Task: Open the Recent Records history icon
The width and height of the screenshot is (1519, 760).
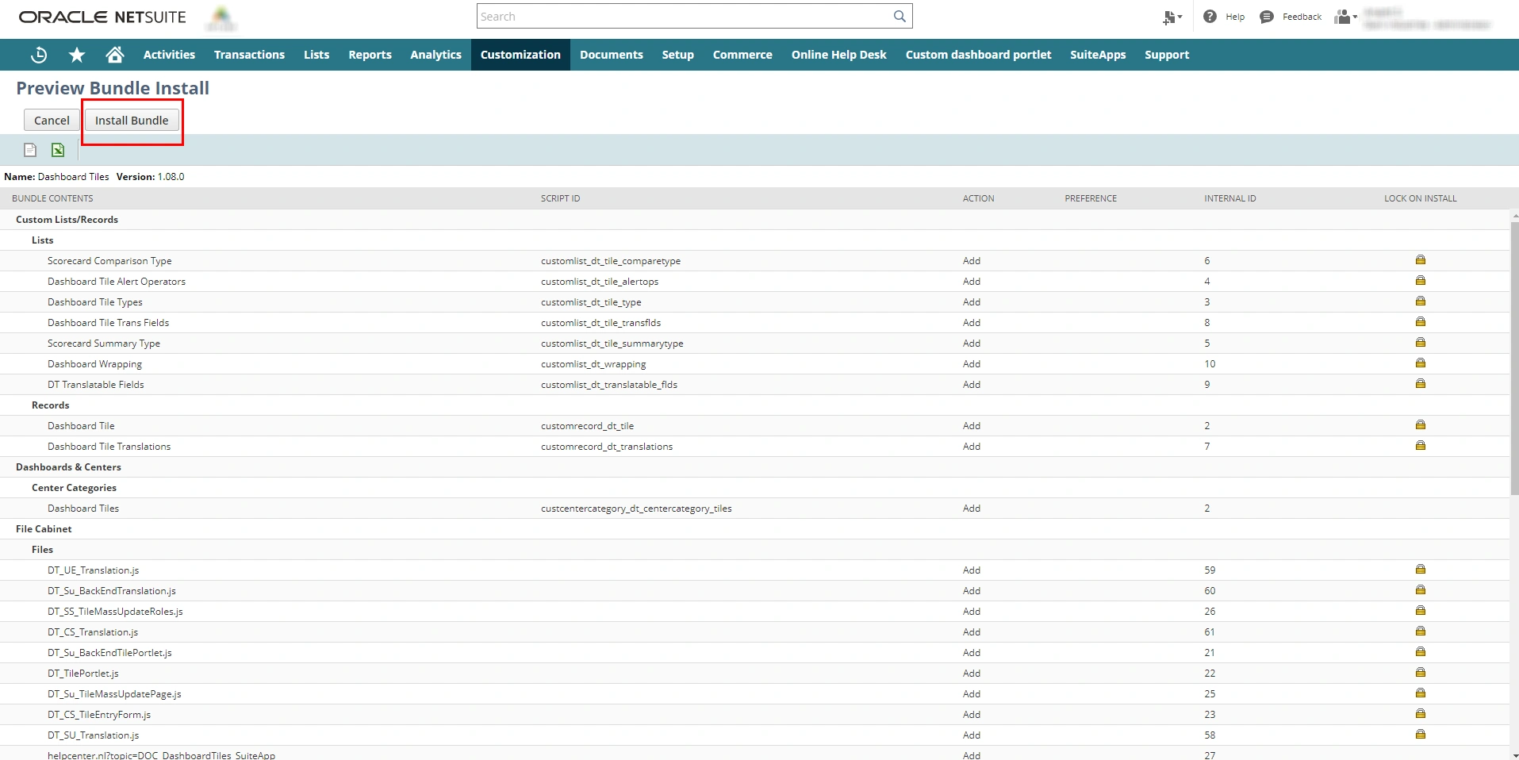Action: (38, 55)
